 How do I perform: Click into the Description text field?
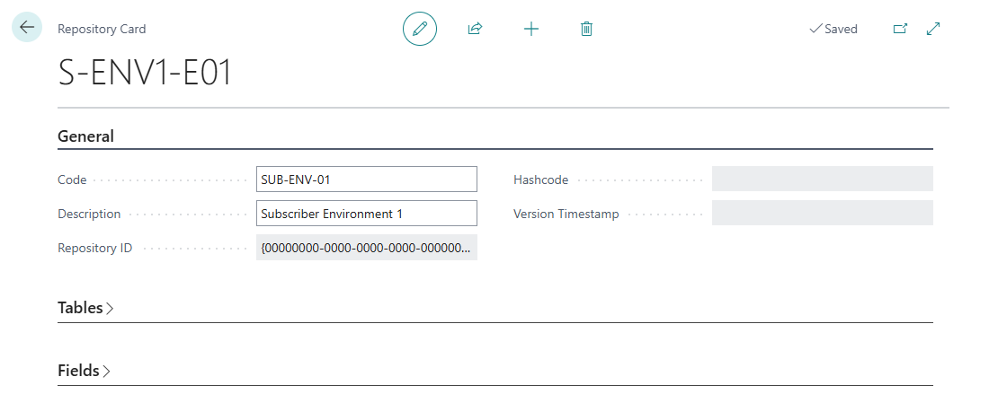pyautogui.click(x=366, y=214)
